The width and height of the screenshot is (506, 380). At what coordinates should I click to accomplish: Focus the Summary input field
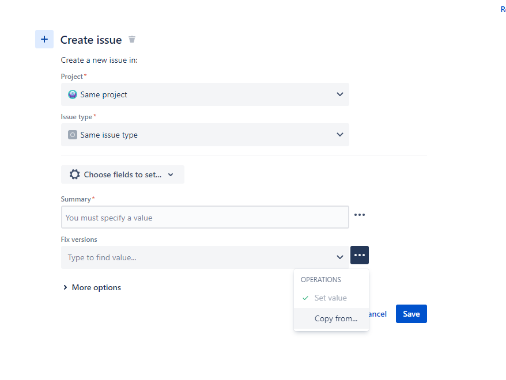[205, 217]
